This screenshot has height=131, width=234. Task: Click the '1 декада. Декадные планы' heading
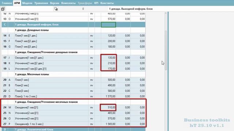(32, 30)
